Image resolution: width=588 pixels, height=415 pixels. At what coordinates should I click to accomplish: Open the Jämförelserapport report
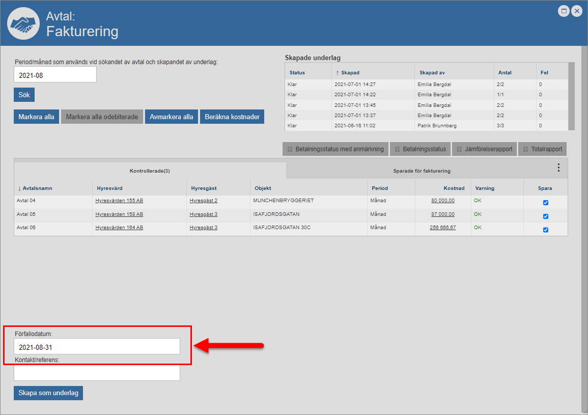pyautogui.click(x=484, y=149)
